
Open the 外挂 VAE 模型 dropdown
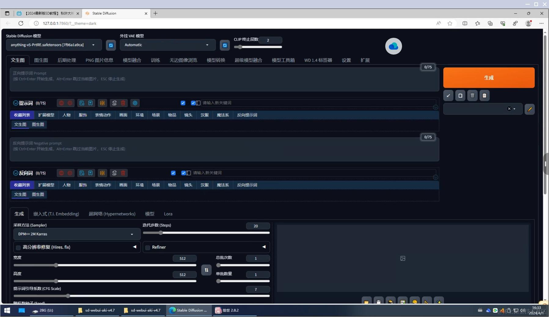point(168,45)
